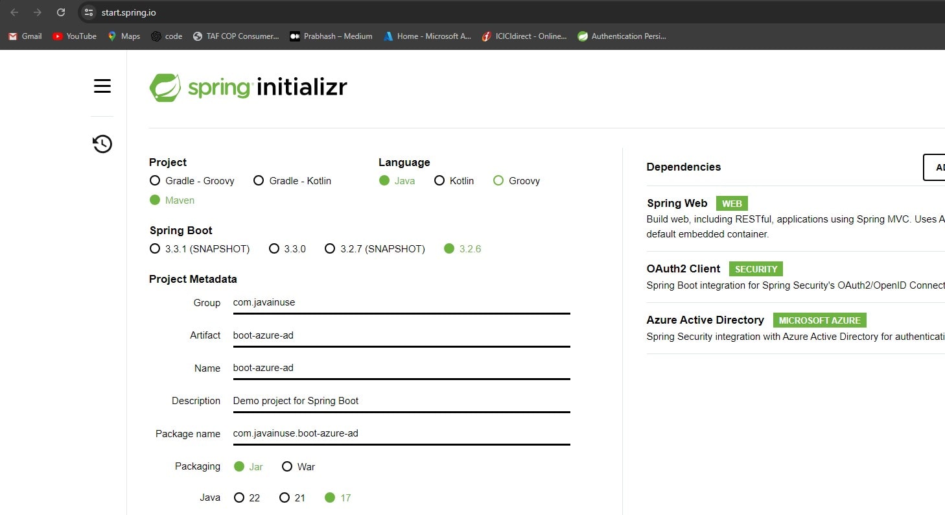945x515 pixels.
Task: Choose Kotlin as the language
Action: pyautogui.click(x=454, y=181)
